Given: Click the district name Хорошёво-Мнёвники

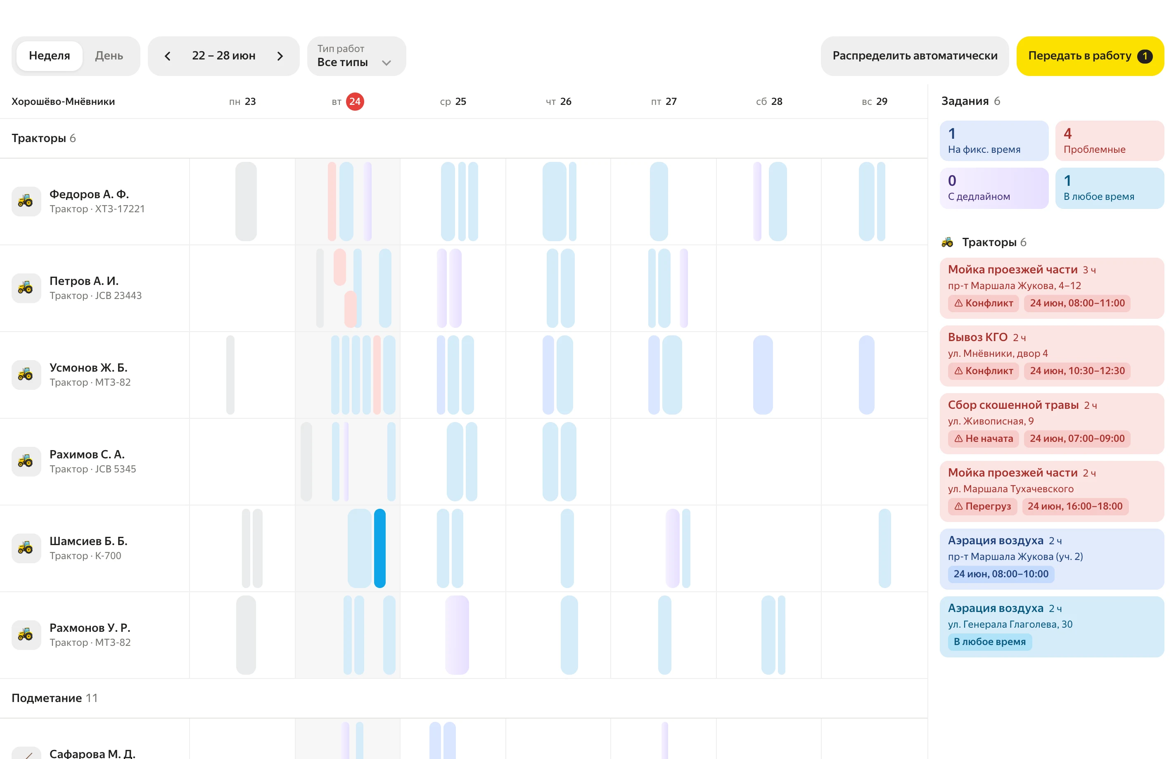Looking at the screenshot, I should [63, 102].
